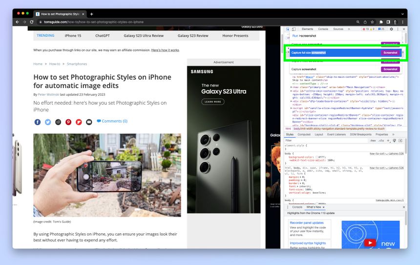Image resolution: width=420 pixels, height=265 pixels.
Task: Open the Console tab in top bar
Action: click(323, 29)
